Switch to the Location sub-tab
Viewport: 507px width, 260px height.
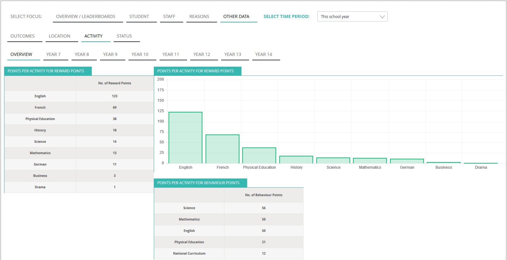tap(62, 36)
